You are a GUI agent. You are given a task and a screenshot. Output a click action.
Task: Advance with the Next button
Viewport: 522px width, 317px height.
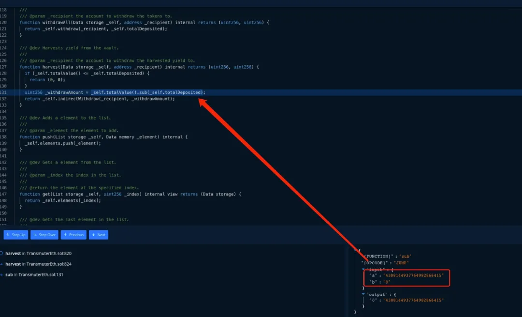(x=99, y=235)
